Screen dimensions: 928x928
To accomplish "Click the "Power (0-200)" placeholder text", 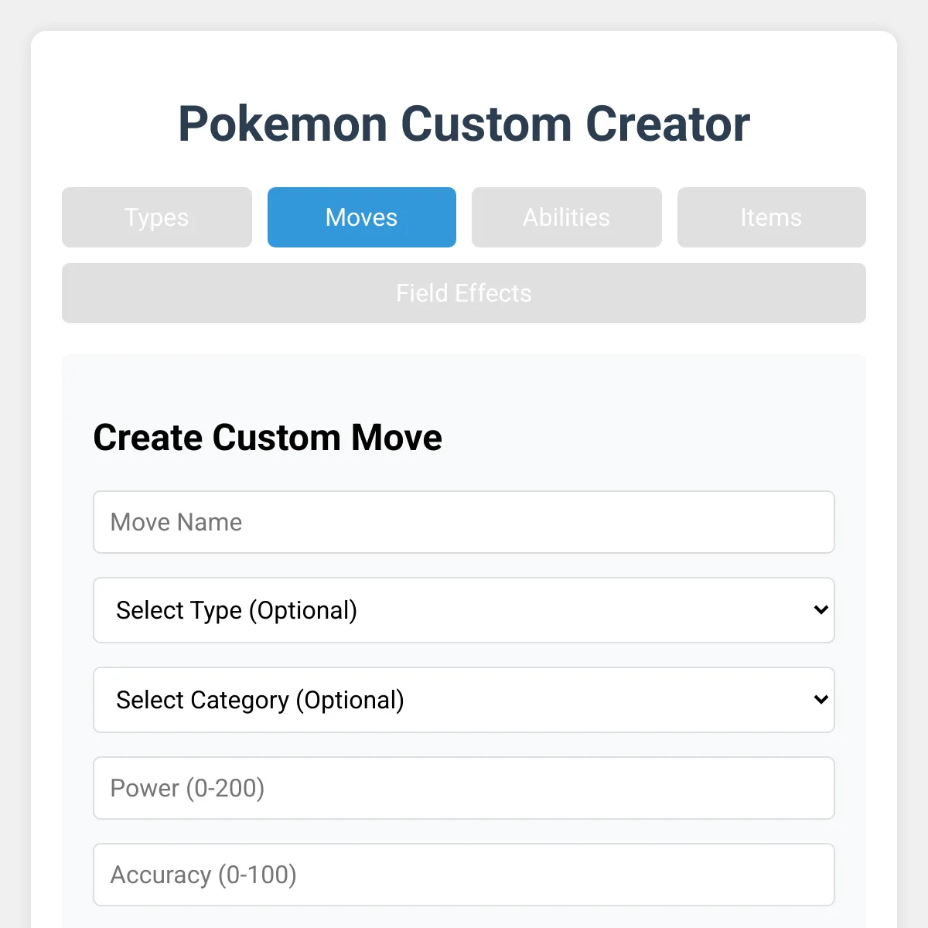I will tap(187, 788).
